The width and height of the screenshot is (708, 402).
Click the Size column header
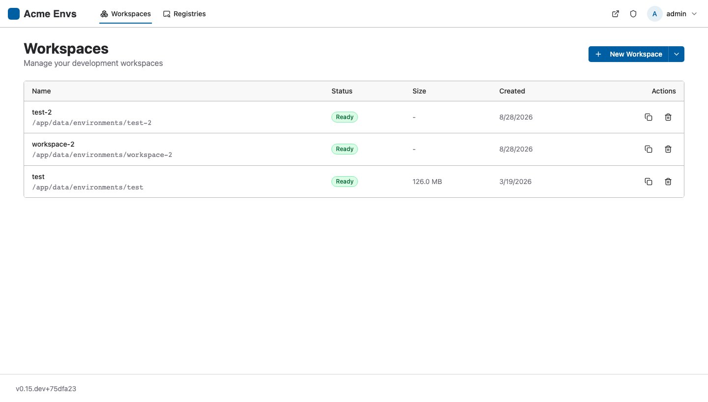(x=419, y=91)
